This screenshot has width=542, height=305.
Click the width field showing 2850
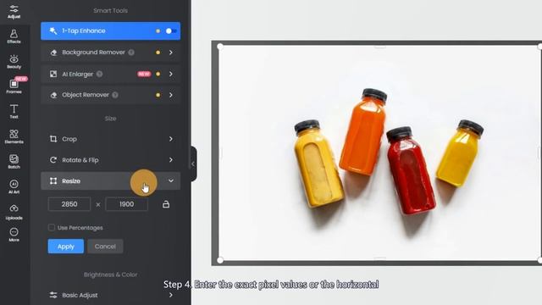69,204
